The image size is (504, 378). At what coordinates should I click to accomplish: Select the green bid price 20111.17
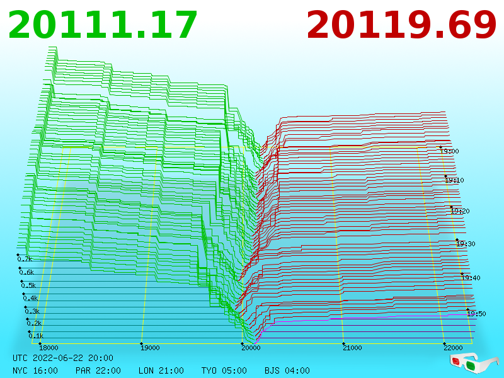pyautogui.click(x=103, y=25)
